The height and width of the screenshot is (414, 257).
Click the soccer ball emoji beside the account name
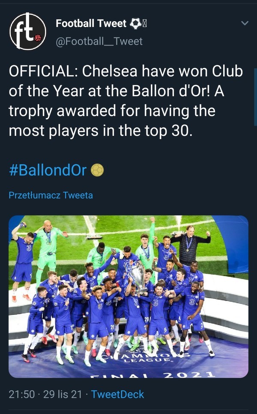tap(135, 23)
